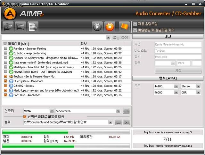Click the blue question icon for Safri Duo
The width and height of the screenshot is (205, 155).
[x=11, y=95]
